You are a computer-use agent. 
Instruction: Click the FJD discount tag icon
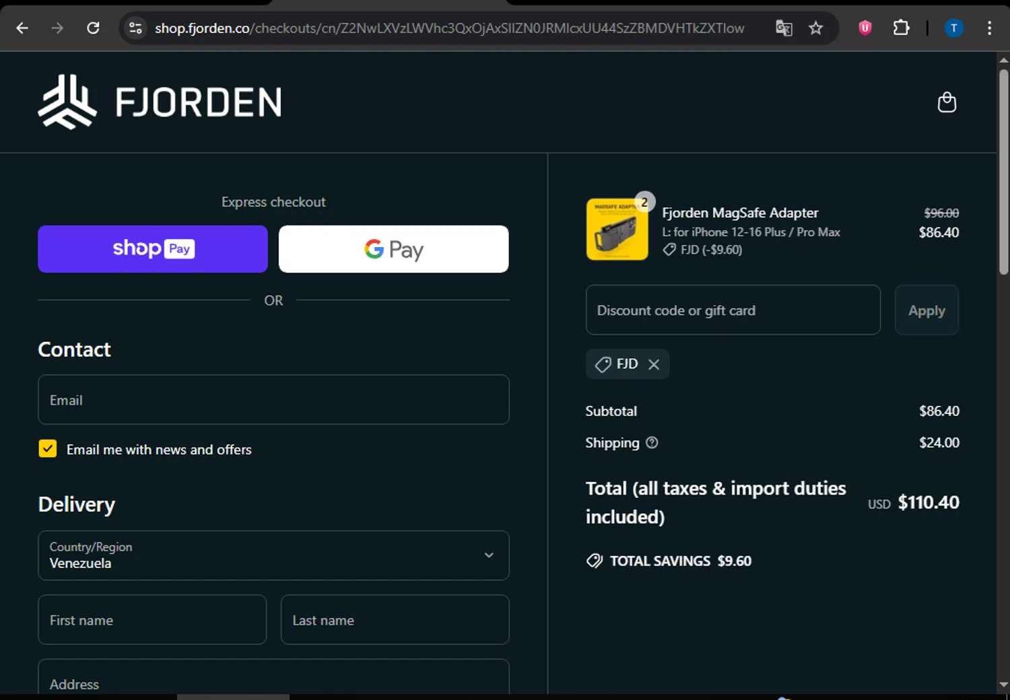tap(603, 364)
